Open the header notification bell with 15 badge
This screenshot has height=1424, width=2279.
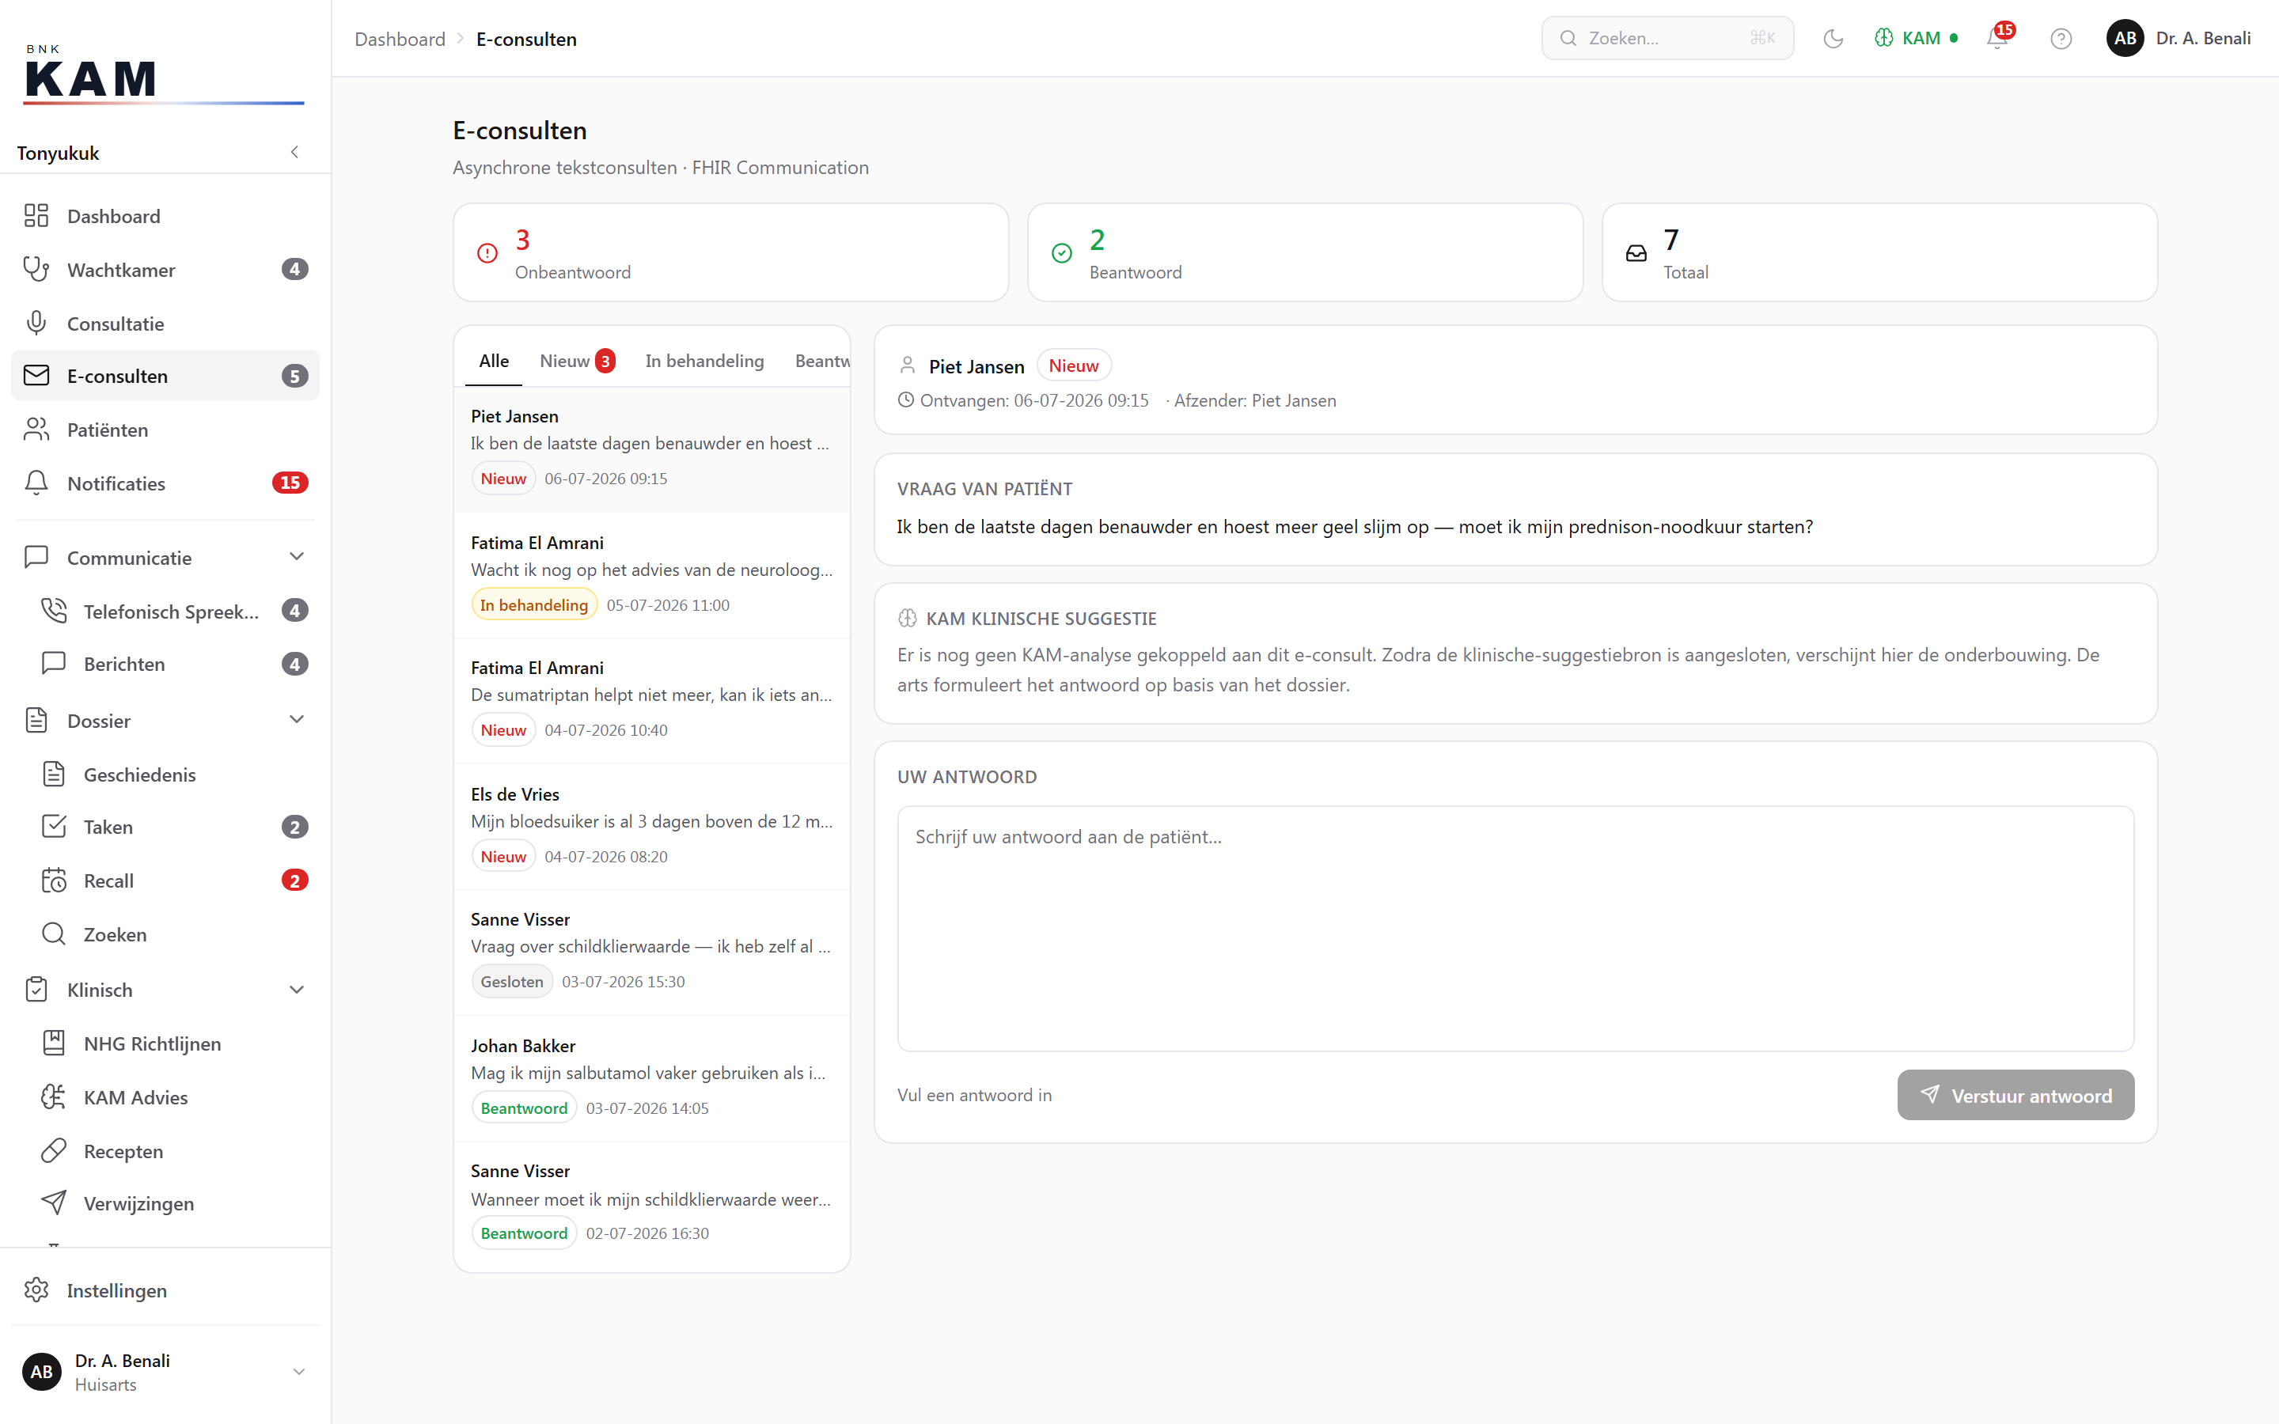click(x=1997, y=38)
